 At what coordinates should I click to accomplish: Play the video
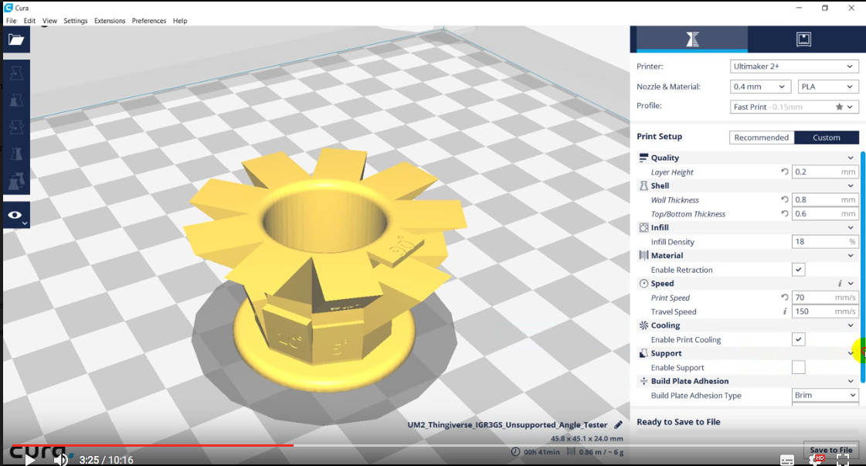point(30,459)
